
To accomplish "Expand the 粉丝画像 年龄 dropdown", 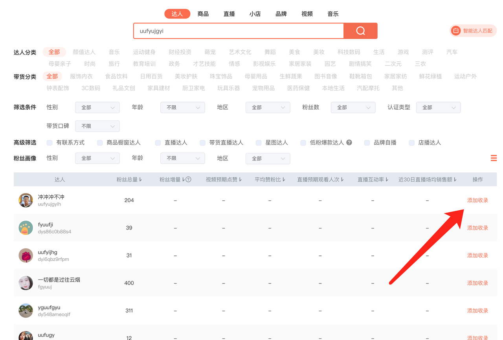I will pos(183,158).
